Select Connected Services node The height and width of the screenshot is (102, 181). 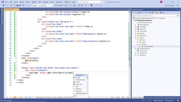tap(146, 23)
